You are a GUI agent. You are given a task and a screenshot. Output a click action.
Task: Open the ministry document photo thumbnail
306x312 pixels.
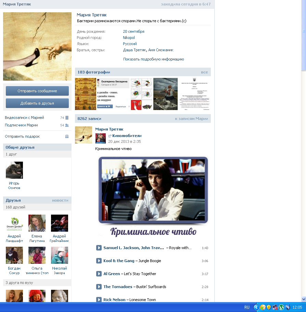[194, 94]
